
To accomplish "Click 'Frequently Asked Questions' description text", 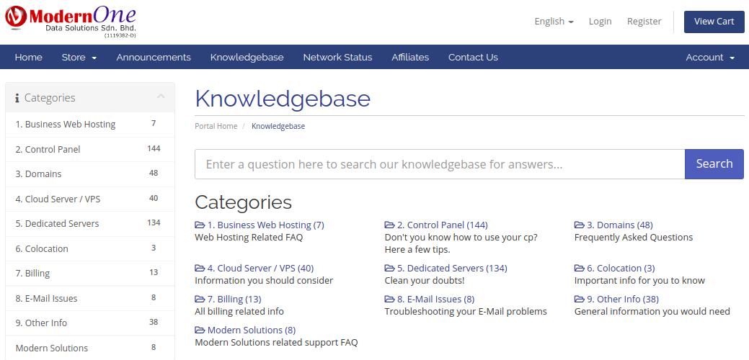I will [634, 238].
